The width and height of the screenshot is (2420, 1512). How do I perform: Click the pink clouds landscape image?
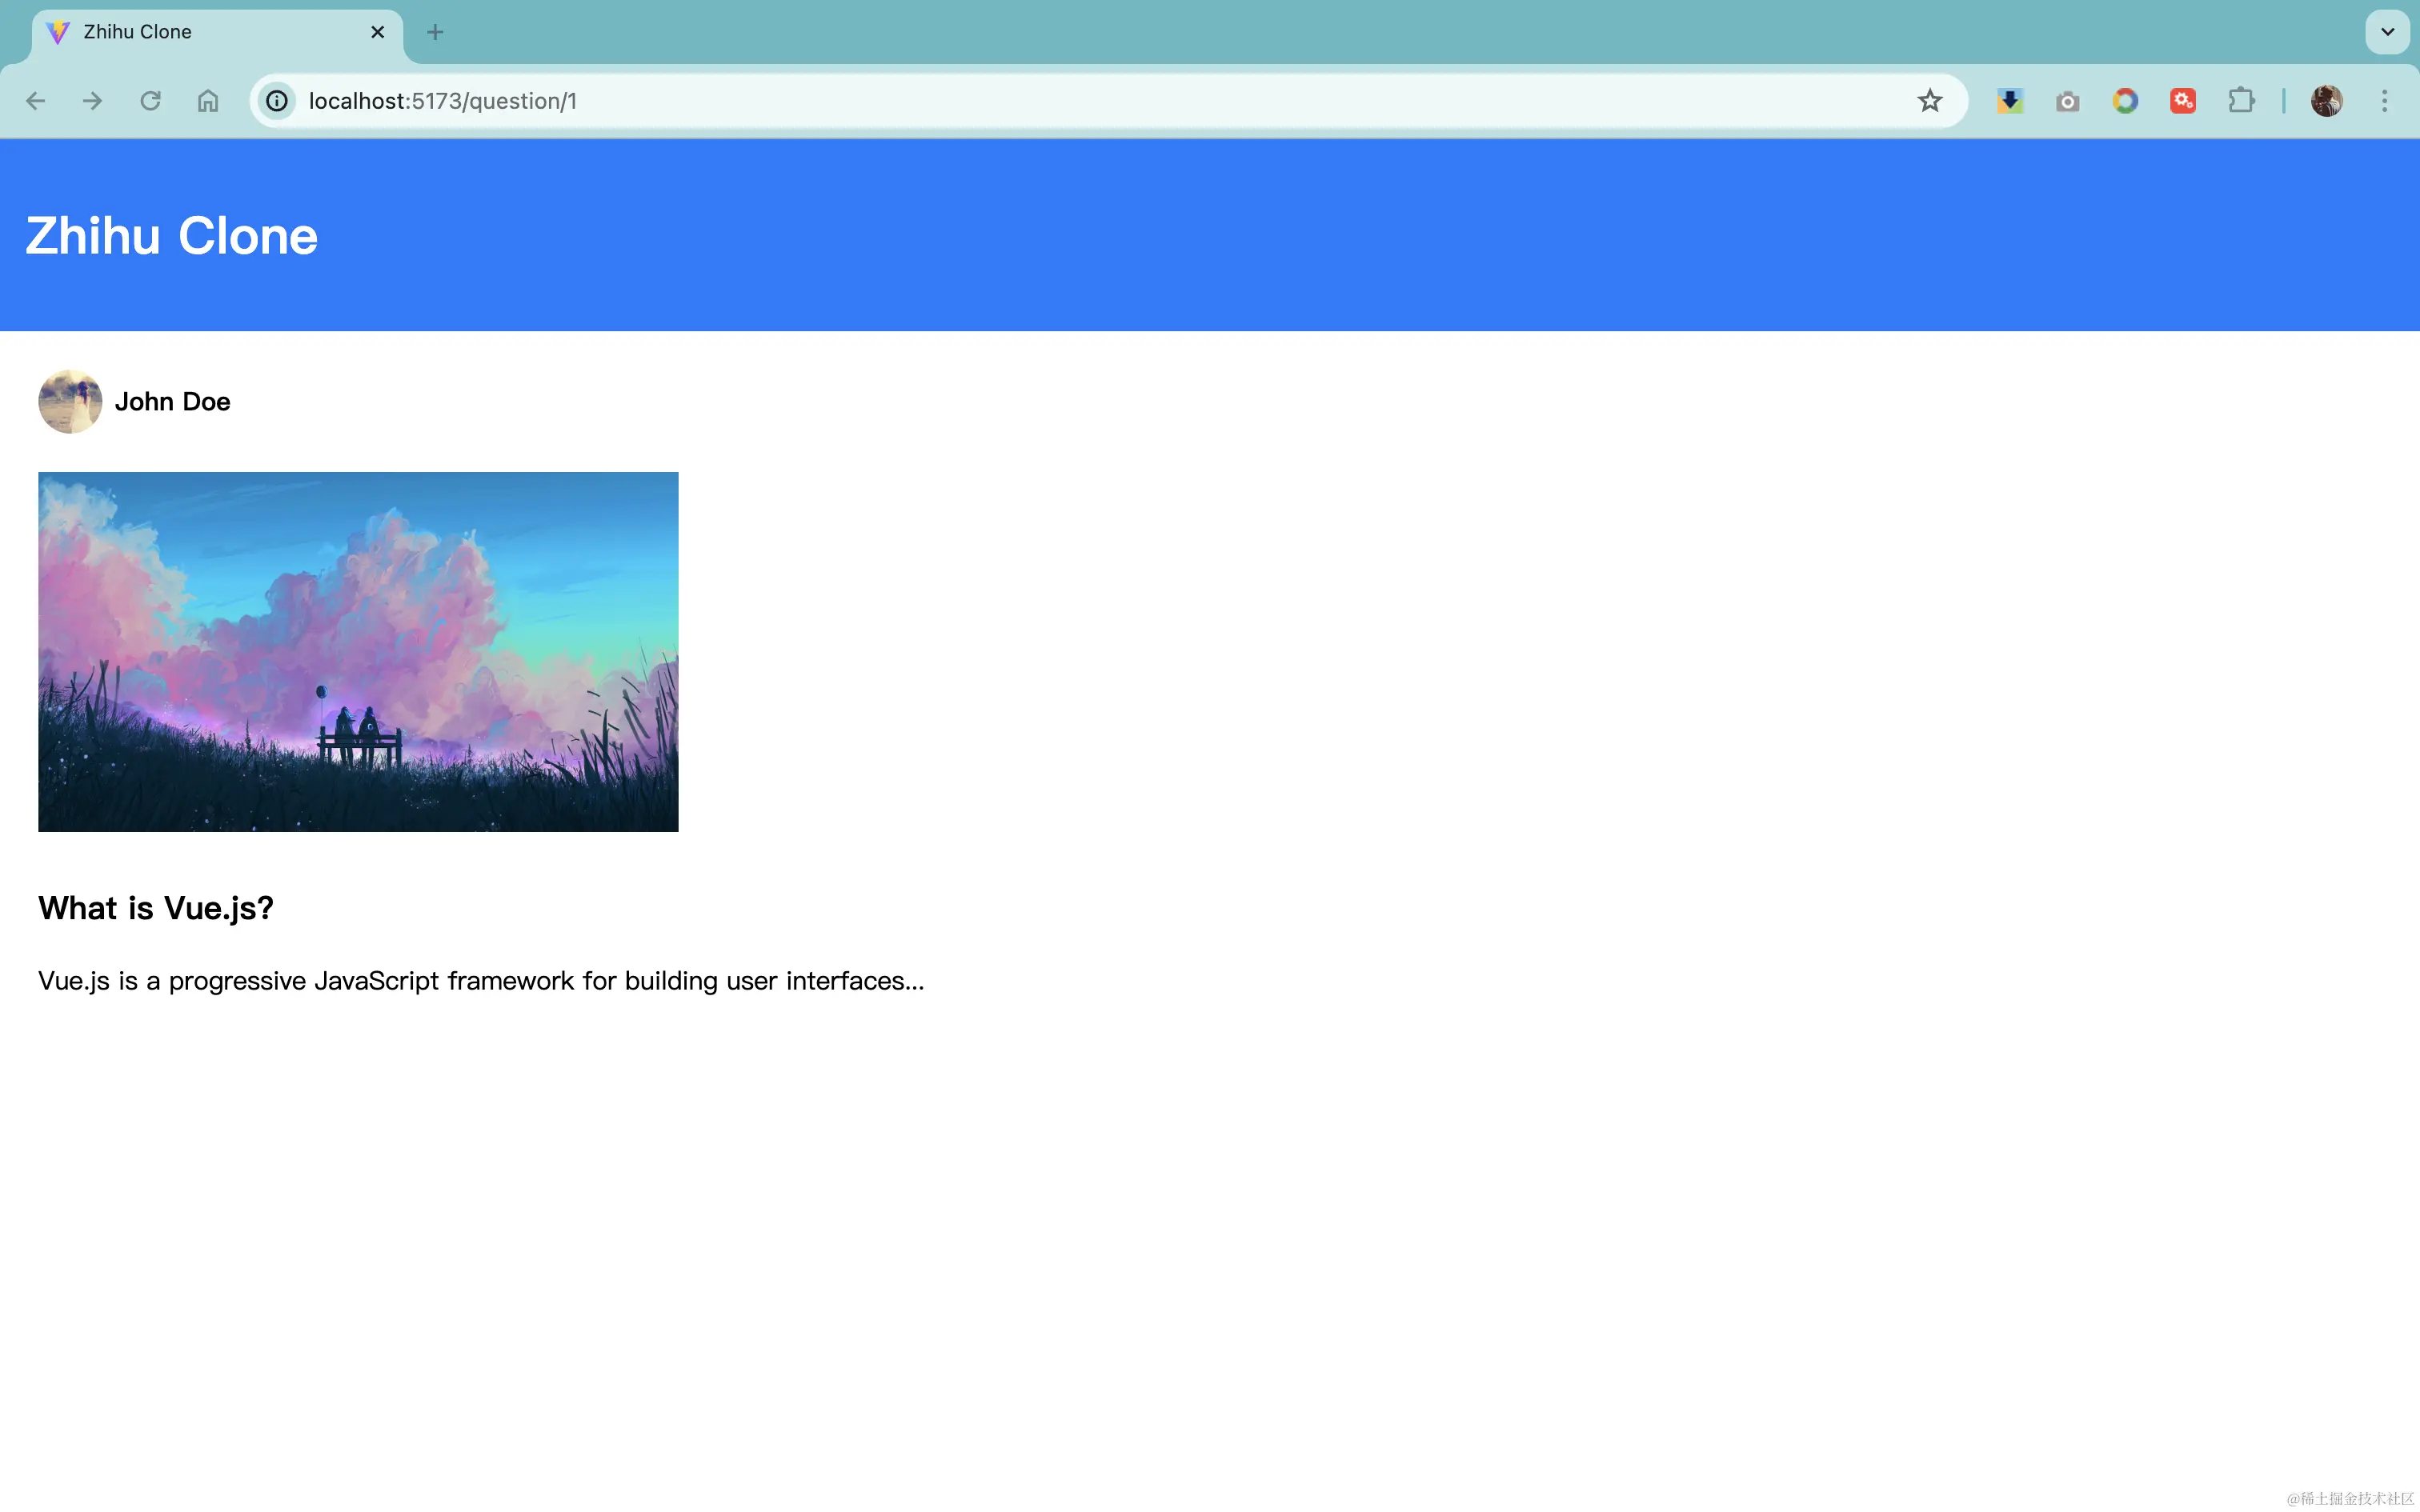click(358, 651)
